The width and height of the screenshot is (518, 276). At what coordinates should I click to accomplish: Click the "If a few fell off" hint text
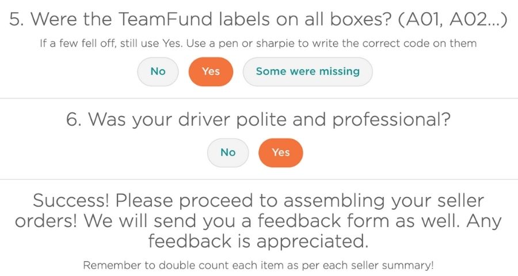point(258,44)
